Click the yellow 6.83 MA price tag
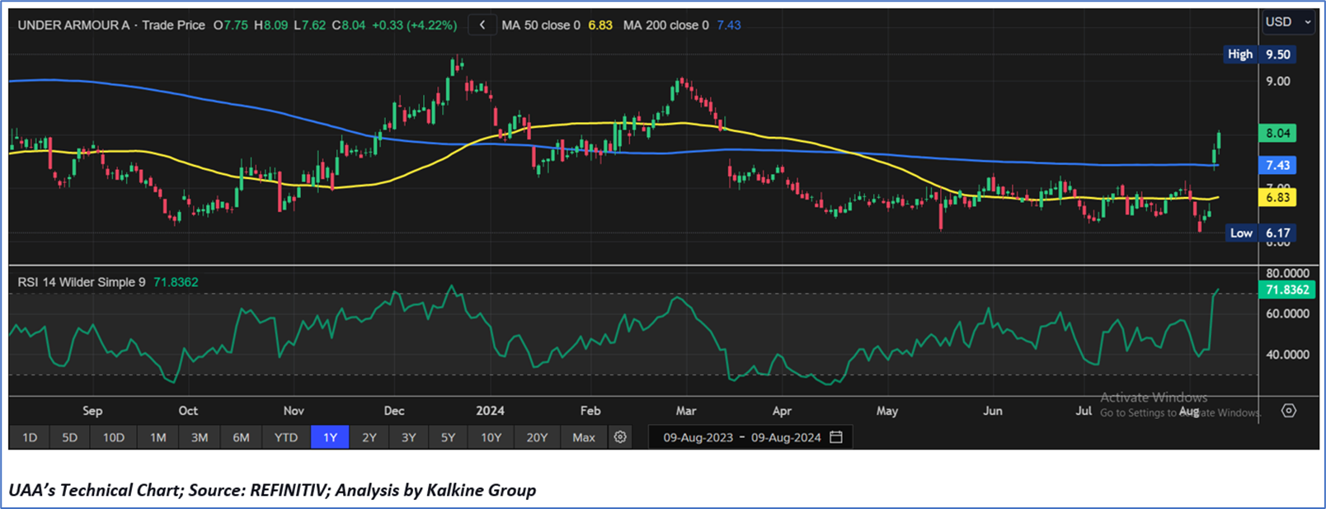1326x509 pixels. pyautogui.click(x=1277, y=197)
